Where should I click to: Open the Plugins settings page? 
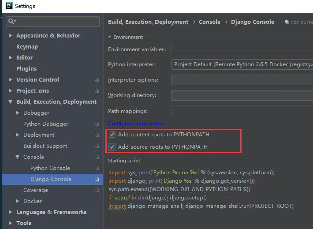click(x=26, y=69)
